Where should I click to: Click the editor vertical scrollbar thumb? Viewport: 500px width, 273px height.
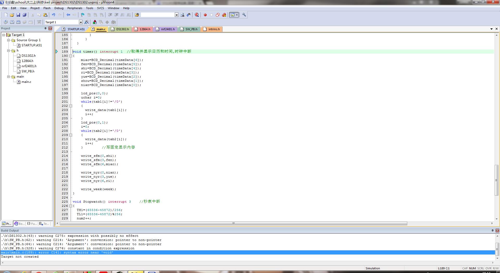497,180
